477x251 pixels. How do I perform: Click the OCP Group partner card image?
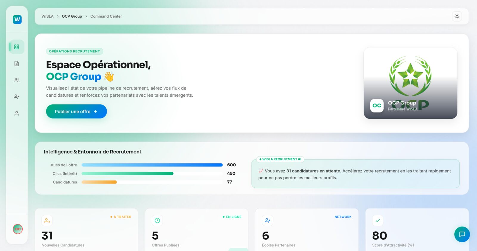[411, 83]
